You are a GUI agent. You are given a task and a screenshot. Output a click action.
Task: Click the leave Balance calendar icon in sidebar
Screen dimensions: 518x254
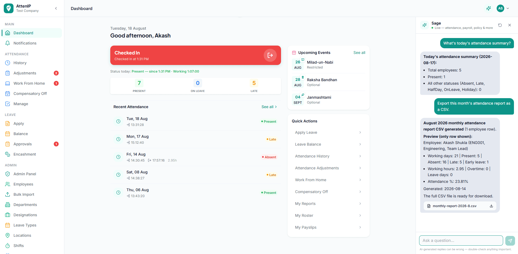[8, 134]
